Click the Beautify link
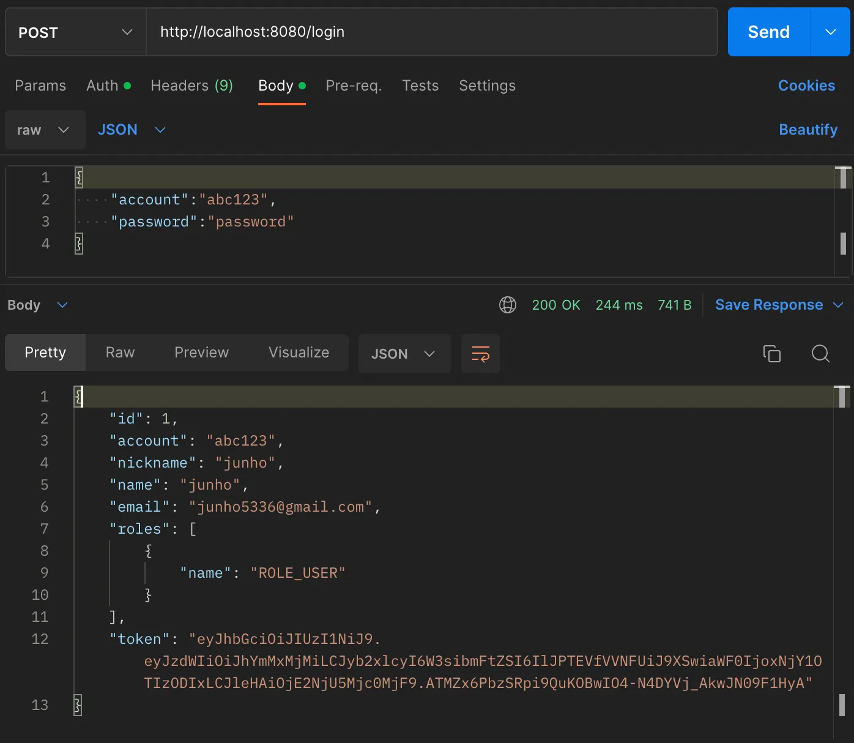854x743 pixels. pos(808,130)
